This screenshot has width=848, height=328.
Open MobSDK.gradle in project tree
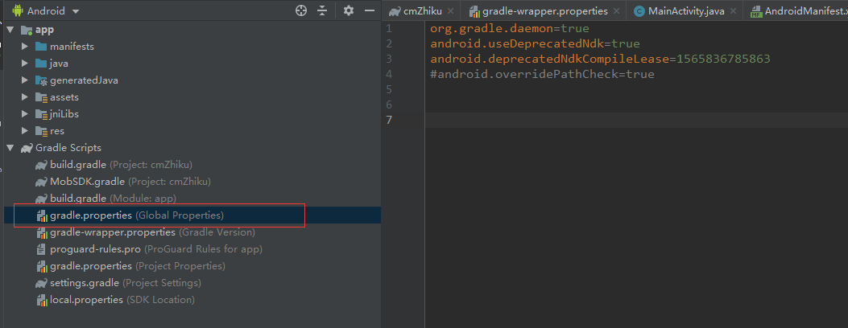pyautogui.click(x=122, y=181)
